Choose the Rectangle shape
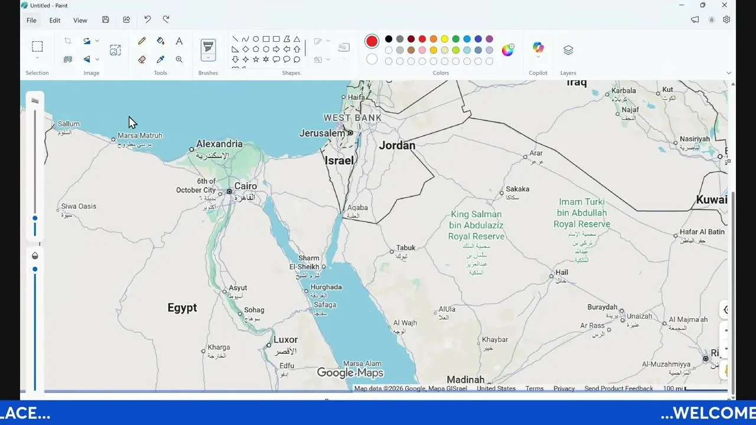Image resolution: width=756 pixels, height=425 pixels. [266, 40]
